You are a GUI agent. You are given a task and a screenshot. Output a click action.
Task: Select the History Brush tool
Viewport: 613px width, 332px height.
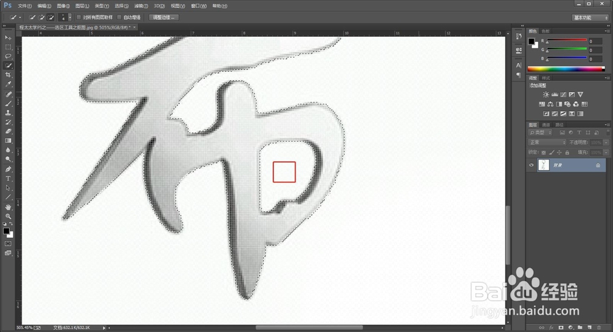[x=8, y=122]
